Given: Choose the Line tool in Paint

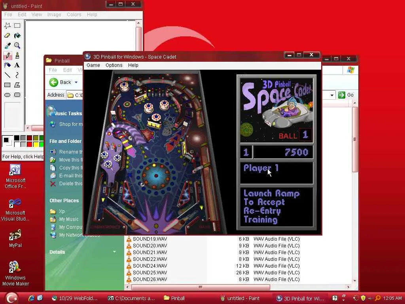Looking at the screenshot, I should click(8, 75).
